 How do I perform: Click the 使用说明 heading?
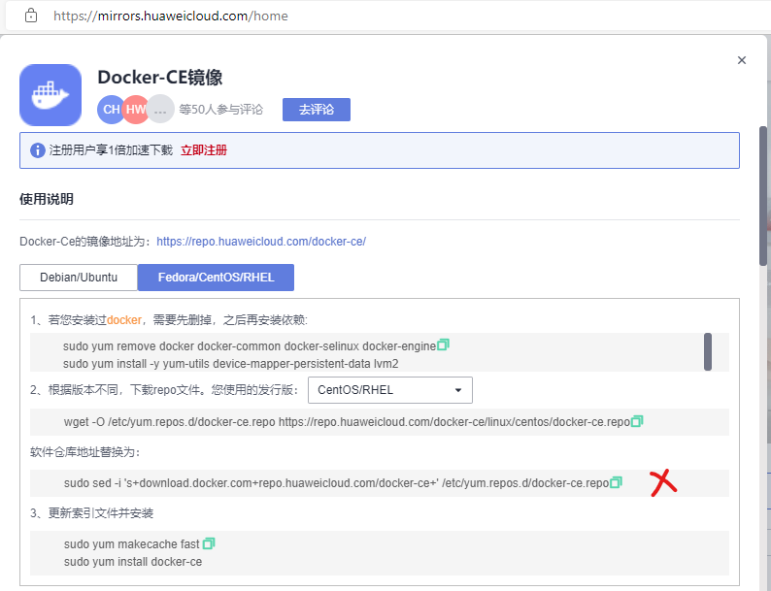[47, 200]
